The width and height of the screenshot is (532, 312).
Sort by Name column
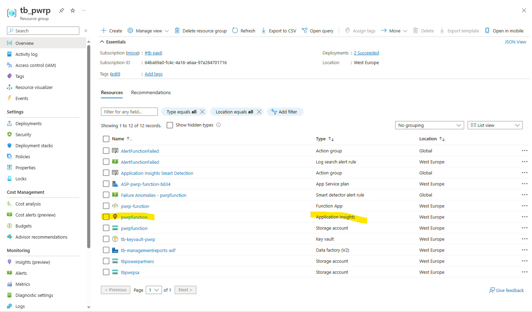(122, 139)
